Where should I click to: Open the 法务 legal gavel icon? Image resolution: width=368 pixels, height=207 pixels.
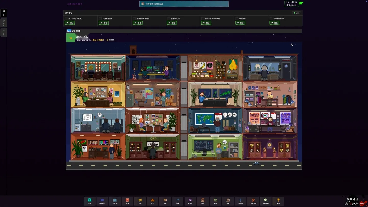(x=228, y=201)
